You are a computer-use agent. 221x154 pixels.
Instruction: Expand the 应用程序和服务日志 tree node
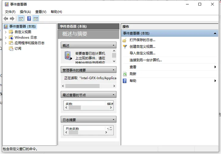coord(6,43)
